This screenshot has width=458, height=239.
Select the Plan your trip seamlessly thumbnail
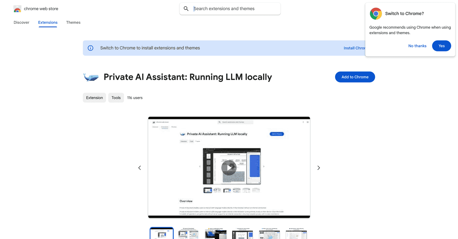point(269,233)
